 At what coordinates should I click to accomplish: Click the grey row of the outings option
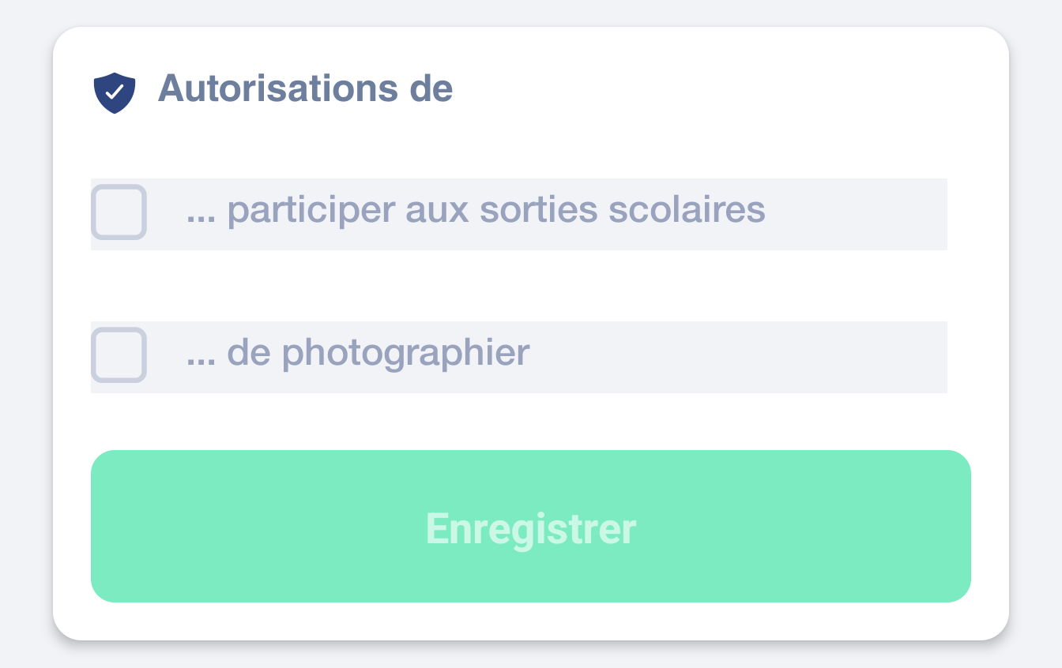click(x=853, y=214)
